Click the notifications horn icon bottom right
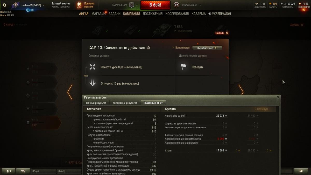 point(301,171)
